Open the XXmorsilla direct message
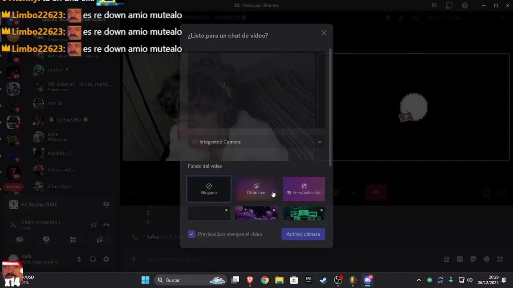Image resolution: width=513 pixels, height=288 pixels. [72, 170]
